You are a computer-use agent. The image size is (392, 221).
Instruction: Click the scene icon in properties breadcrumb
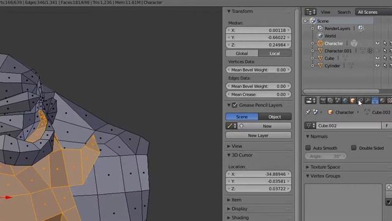click(x=315, y=112)
